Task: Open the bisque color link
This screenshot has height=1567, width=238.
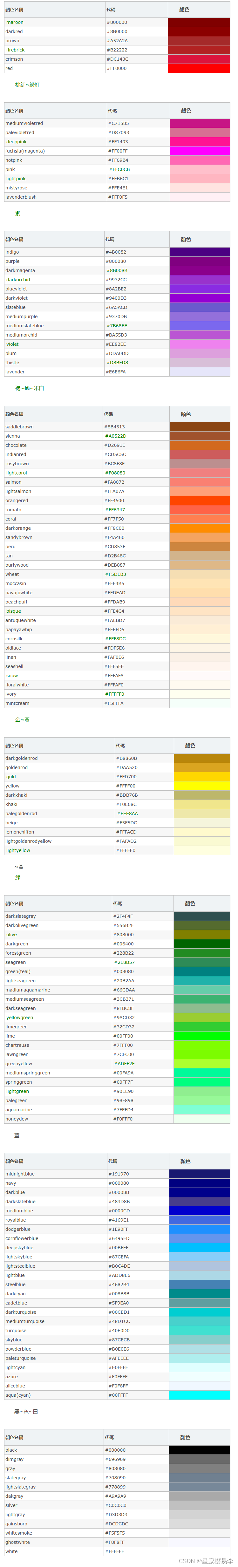Action: coord(13,611)
